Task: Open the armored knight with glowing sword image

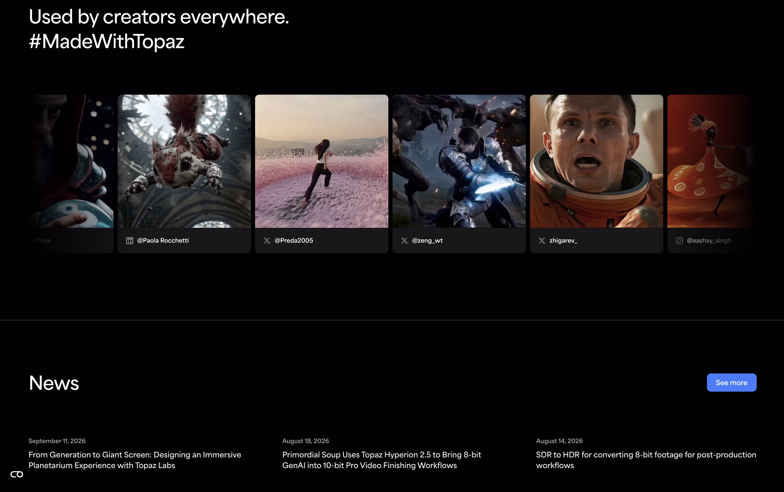Action: pos(459,161)
